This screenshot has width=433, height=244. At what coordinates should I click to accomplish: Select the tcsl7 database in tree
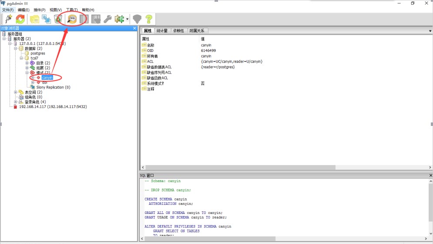tap(34, 58)
